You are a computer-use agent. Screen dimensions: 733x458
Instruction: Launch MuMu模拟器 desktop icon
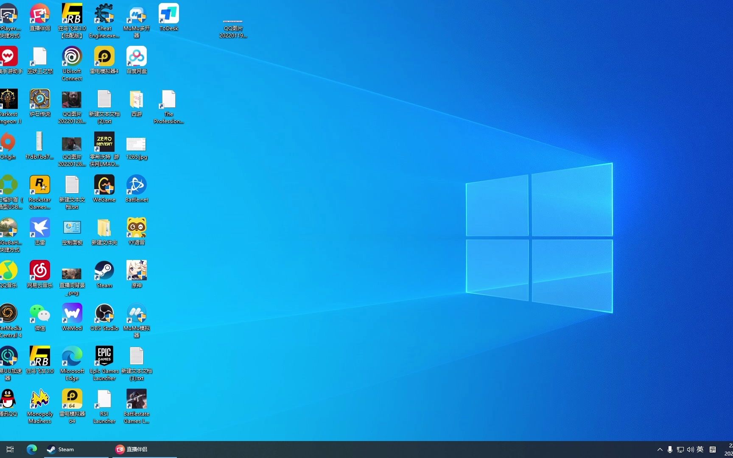coord(137,320)
